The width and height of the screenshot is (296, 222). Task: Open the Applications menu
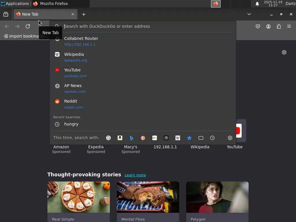click(15, 3)
